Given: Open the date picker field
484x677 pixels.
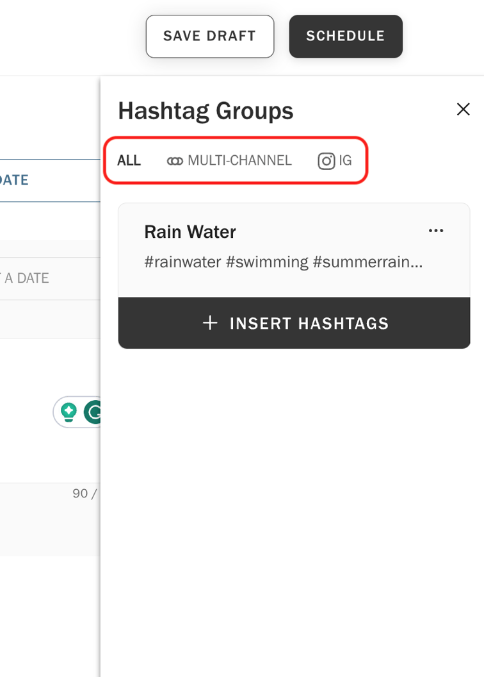Looking at the screenshot, I should point(38,278).
